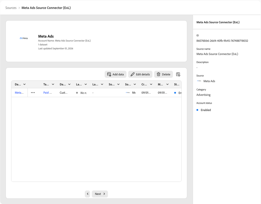Viewport: 261px width, 204px height.
Task: Delete the Meta Ads source account
Action: click(x=164, y=74)
